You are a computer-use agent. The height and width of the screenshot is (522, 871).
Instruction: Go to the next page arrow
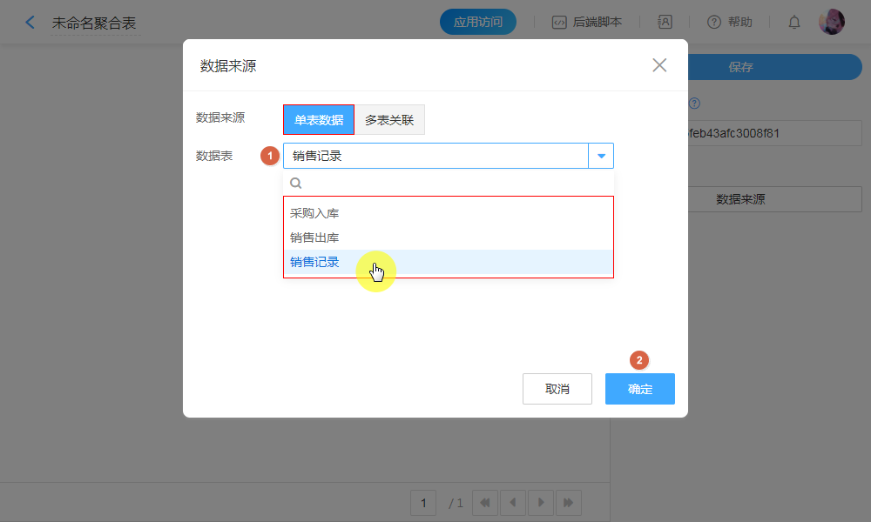point(540,502)
